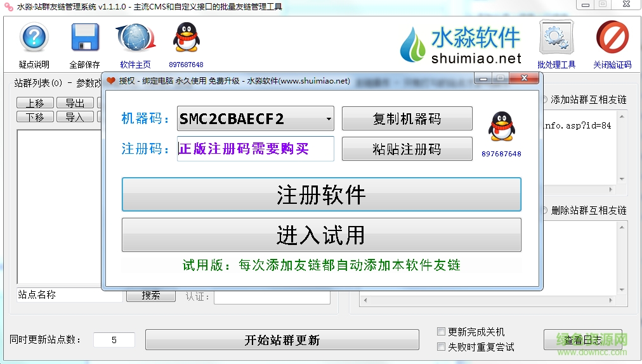
Task: Click the 全部保存 floppy disk icon
Action: 85,37
